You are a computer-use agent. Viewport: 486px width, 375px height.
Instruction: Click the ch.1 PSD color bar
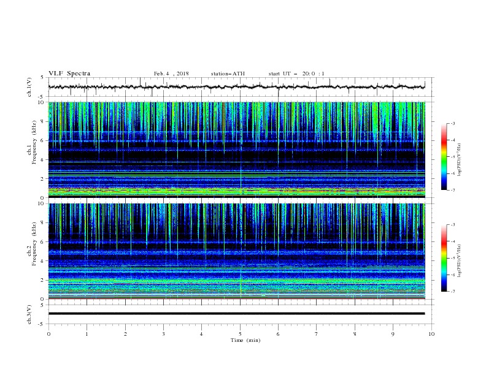click(444, 157)
